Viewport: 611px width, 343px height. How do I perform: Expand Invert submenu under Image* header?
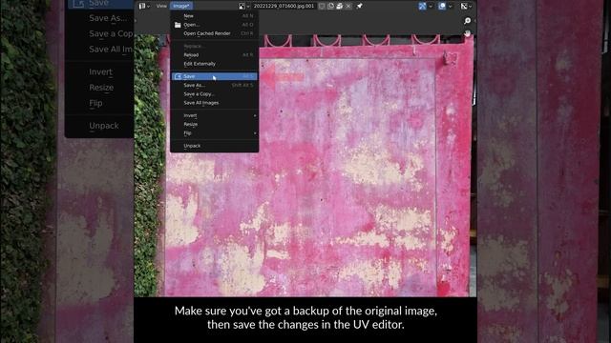click(214, 115)
